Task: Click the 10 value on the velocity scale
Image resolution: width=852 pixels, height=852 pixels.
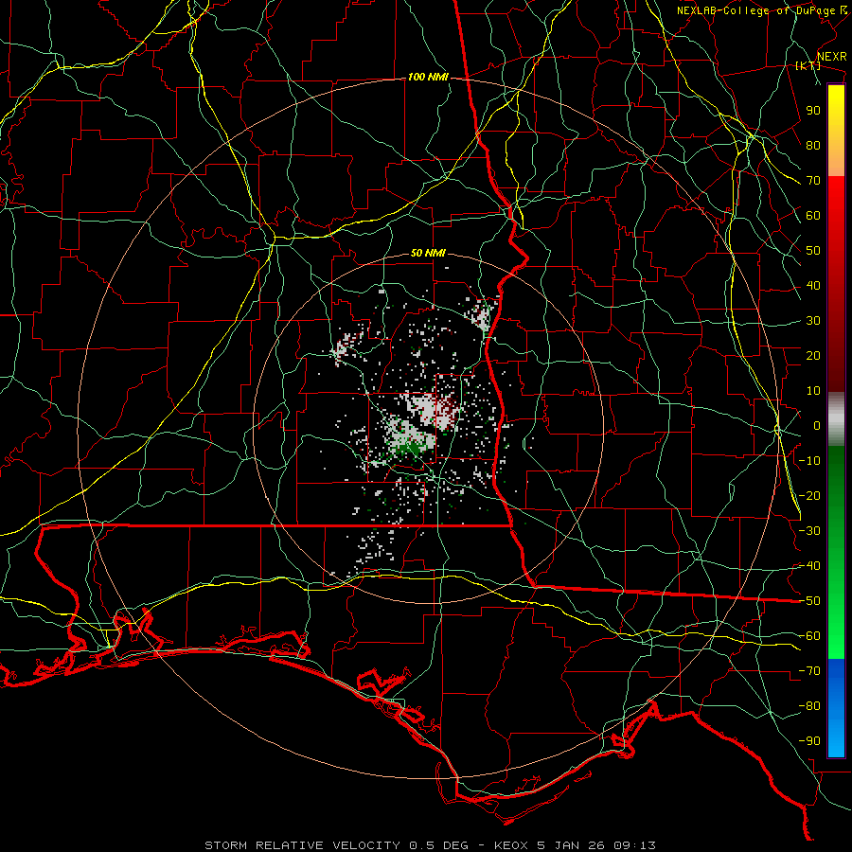Action: pyautogui.click(x=813, y=391)
